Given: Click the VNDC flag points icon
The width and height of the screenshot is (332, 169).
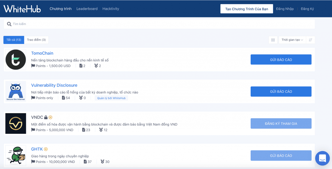Looking at the screenshot, I should [33, 130].
